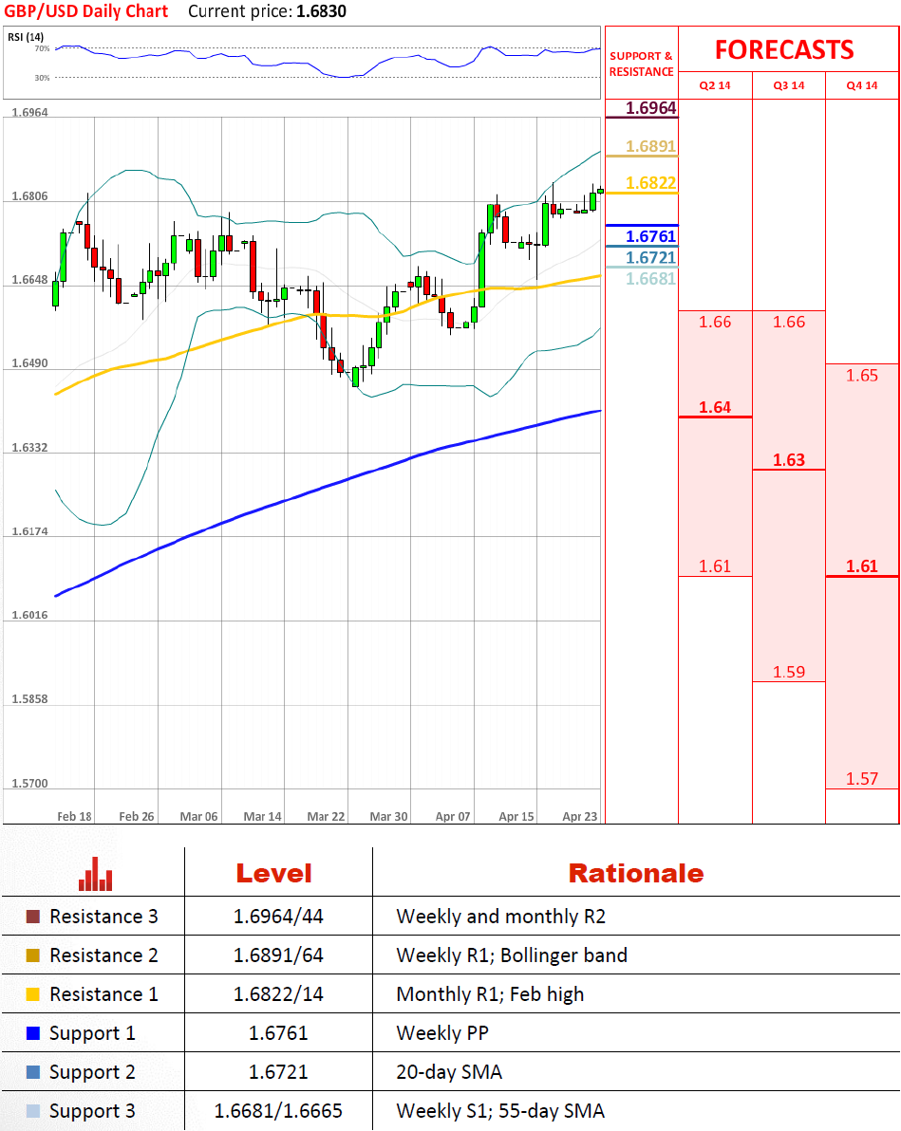901x1131 pixels.
Task: Click the 1.5700 price axis label
Action: [29, 784]
